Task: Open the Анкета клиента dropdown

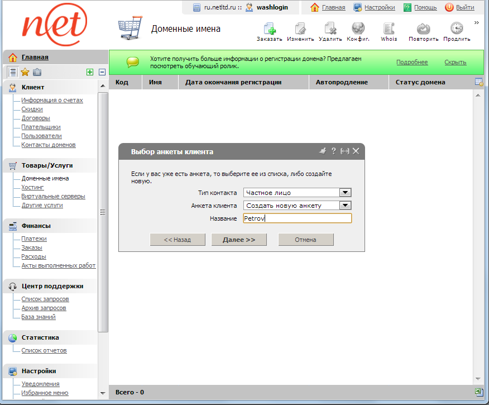Action: (x=346, y=206)
